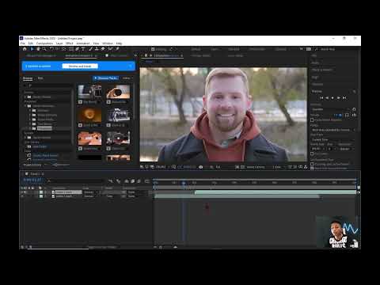Jump to first frame in Preview panel
This screenshot has height=285, width=380.
point(321,98)
